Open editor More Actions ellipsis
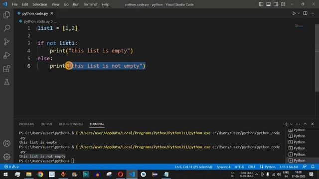Image resolution: width=319 pixels, height=179 pixels. 313,13
